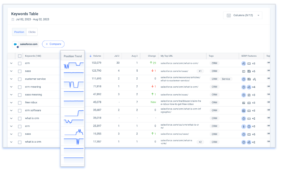Select the checkbox next to free robux
Viewport: 282px width, 172px height.
[x=20, y=103]
